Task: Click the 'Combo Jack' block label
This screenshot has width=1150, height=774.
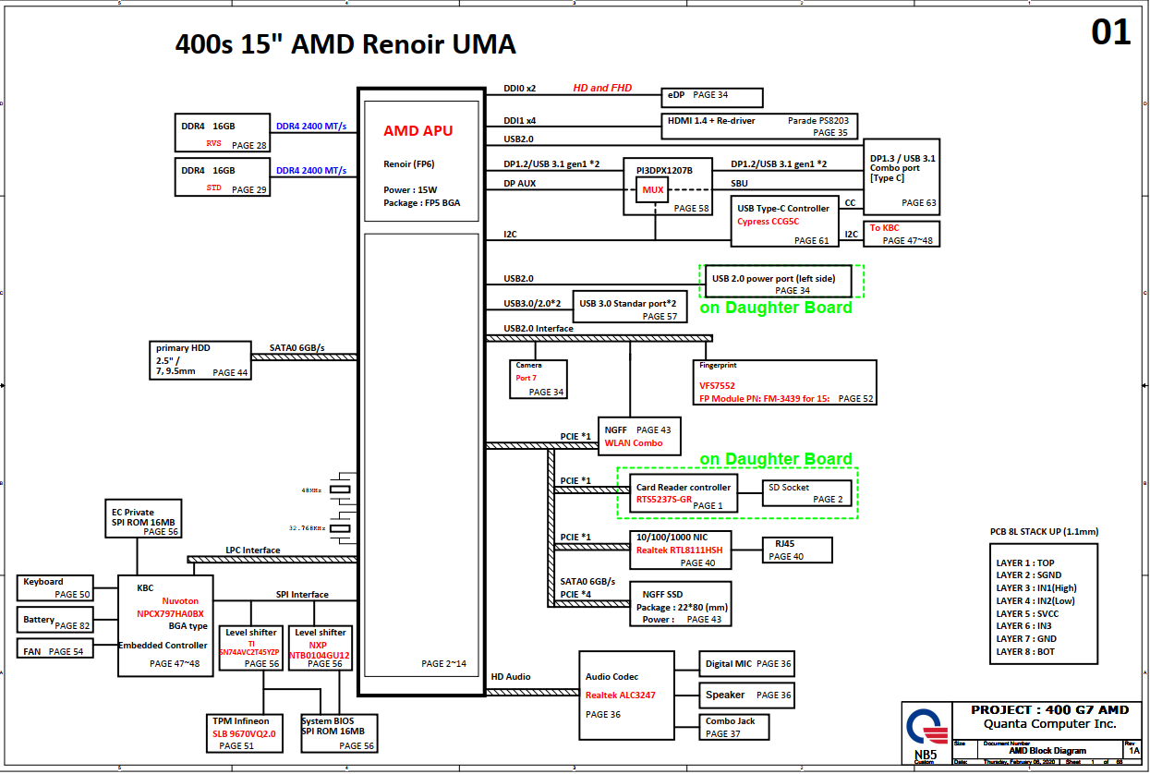Action: [x=730, y=721]
